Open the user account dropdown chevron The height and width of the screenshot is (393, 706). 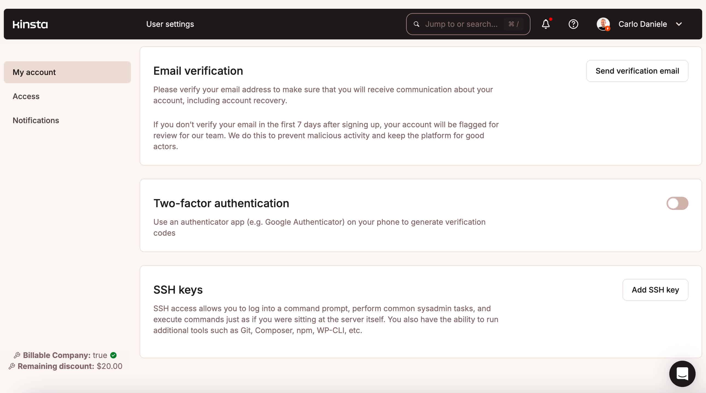[679, 24]
